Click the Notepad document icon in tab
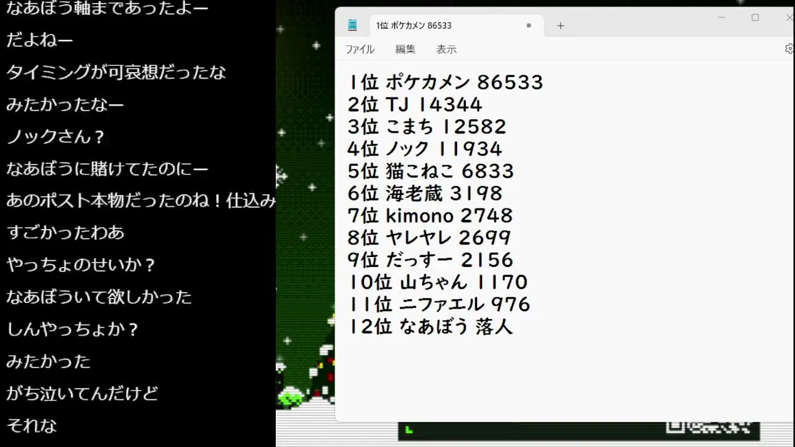 pos(353,25)
